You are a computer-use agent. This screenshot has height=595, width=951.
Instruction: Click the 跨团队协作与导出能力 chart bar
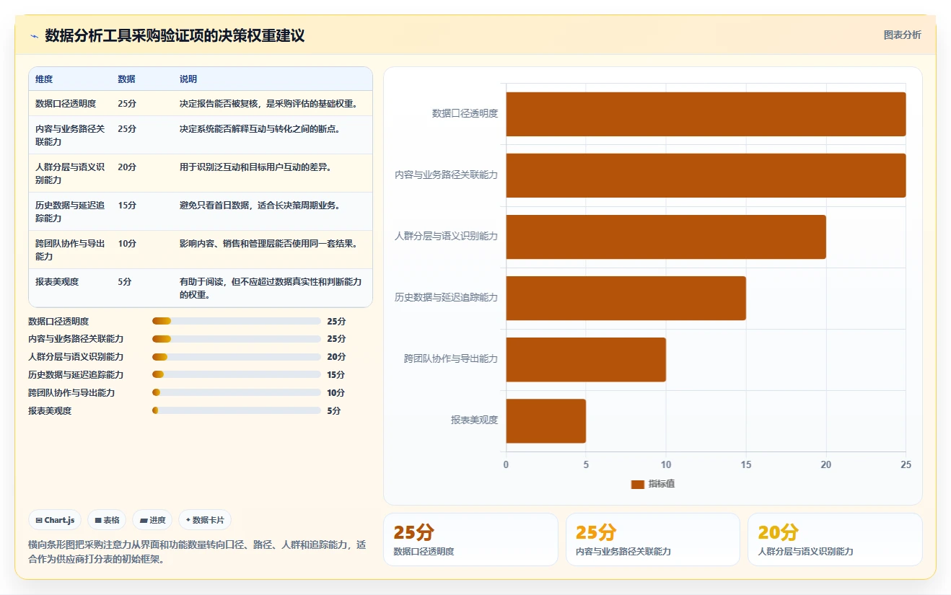(x=586, y=359)
